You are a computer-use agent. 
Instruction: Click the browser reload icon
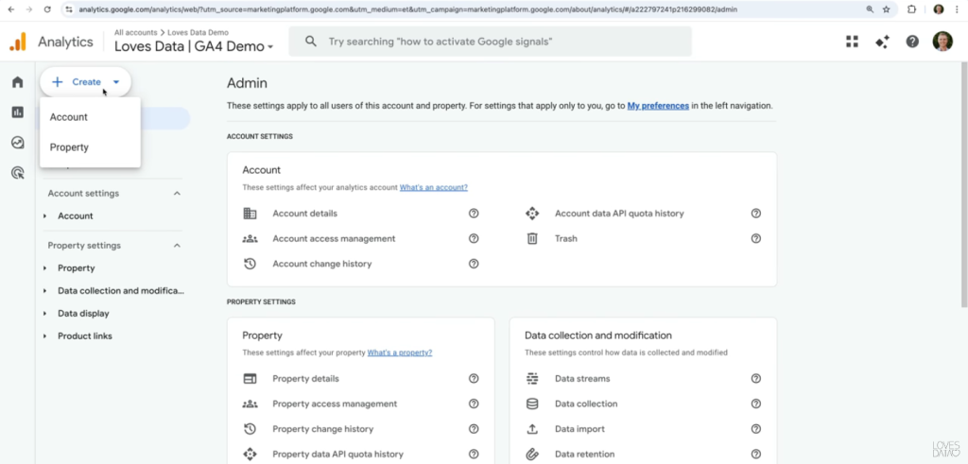(47, 9)
